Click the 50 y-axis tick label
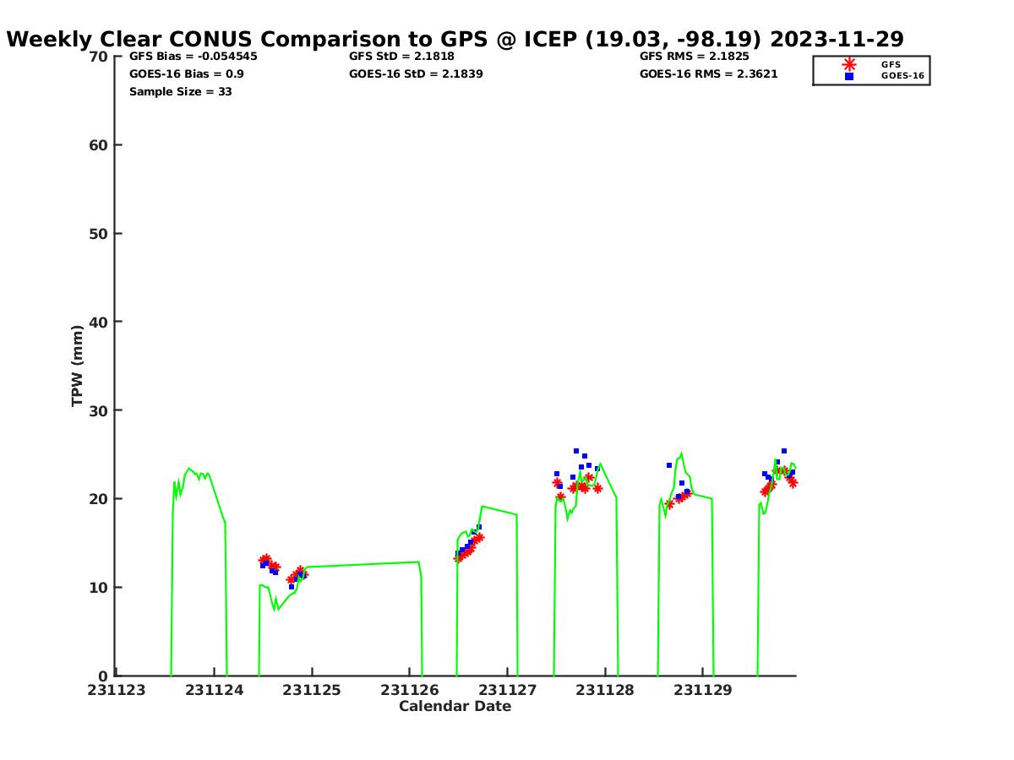The width and height of the screenshot is (1014, 760). (x=99, y=234)
